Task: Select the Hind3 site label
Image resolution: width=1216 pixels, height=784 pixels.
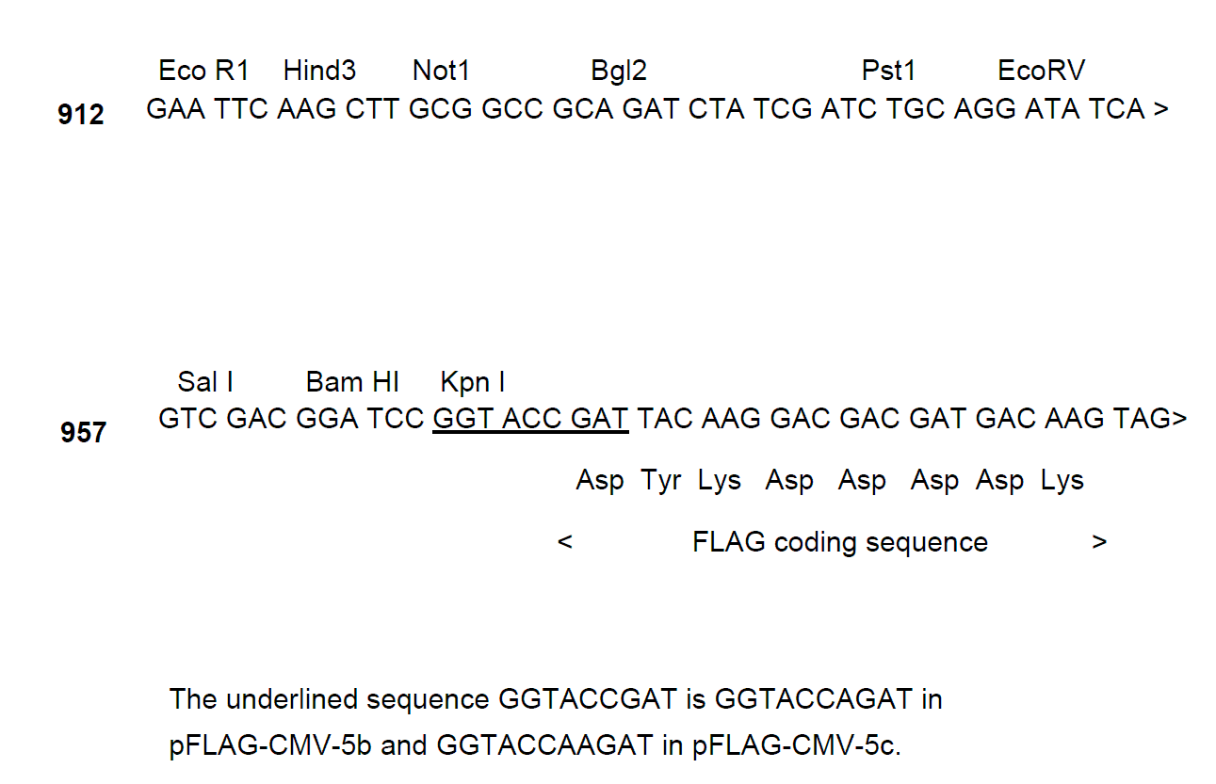Action: (319, 71)
